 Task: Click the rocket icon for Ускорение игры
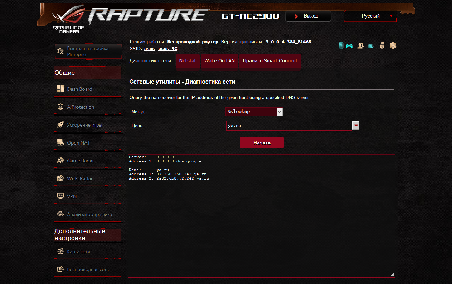click(x=60, y=125)
